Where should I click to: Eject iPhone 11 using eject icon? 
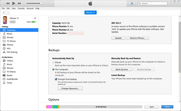coord(35,18)
